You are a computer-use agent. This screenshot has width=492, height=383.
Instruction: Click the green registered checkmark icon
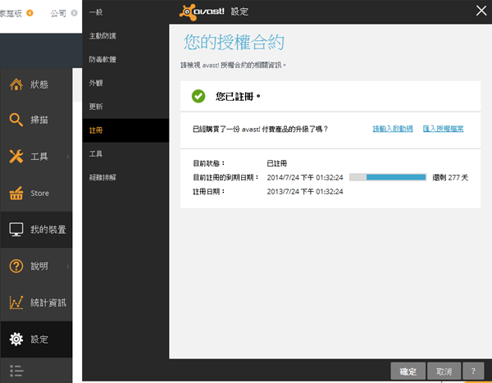click(x=198, y=96)
